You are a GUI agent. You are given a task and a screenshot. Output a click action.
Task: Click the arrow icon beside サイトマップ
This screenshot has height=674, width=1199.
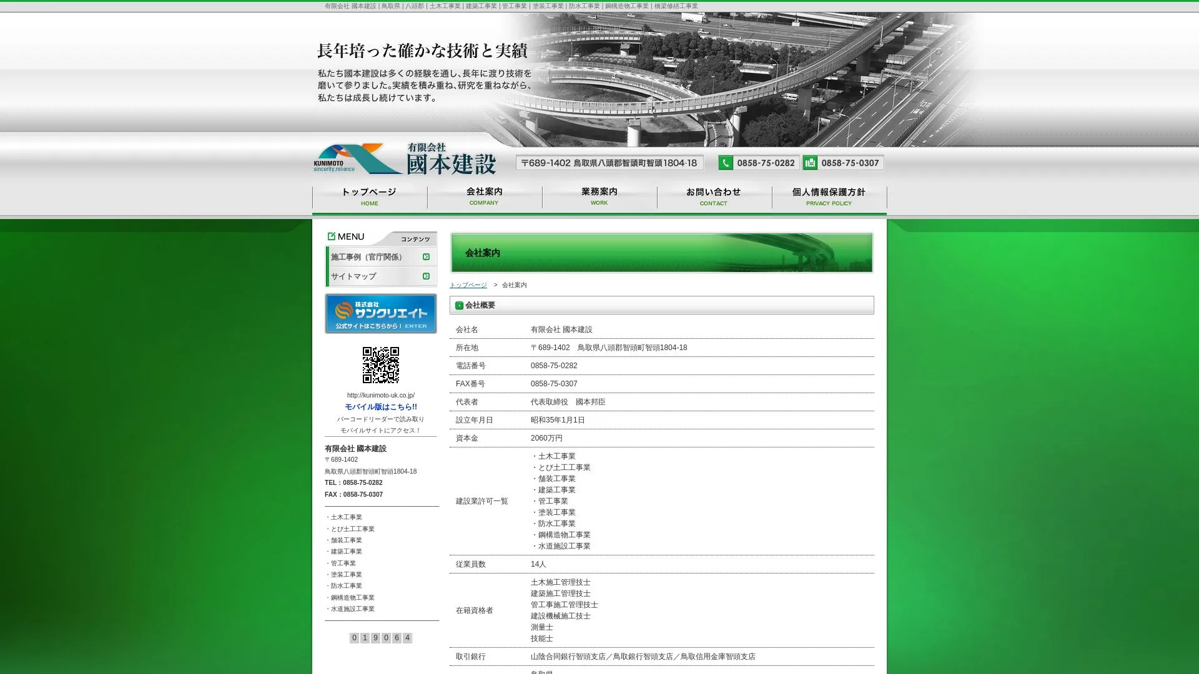point(426,276)
